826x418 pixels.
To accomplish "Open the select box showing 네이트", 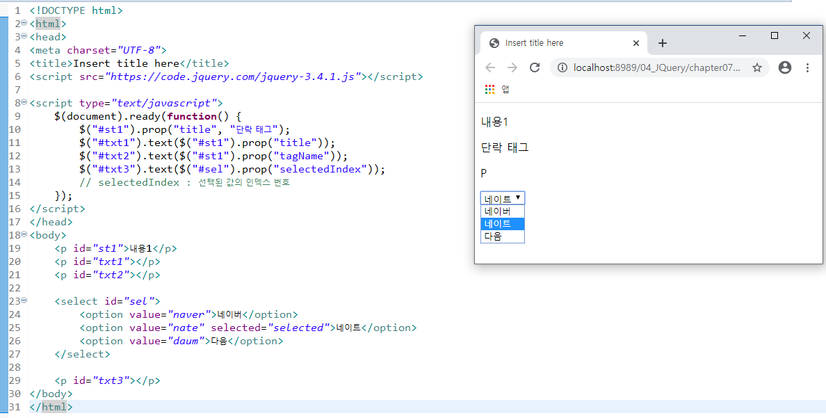I will (x=503, y=198).
